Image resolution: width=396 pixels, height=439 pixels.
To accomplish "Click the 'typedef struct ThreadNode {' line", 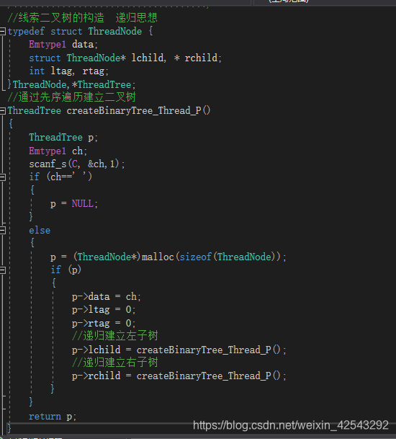I will pos(80,31).
